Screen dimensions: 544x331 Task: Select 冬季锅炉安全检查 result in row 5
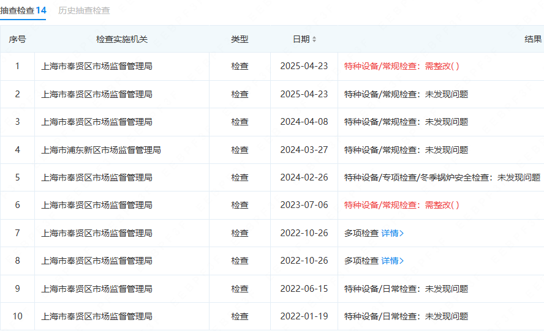[x=442, y=177]
